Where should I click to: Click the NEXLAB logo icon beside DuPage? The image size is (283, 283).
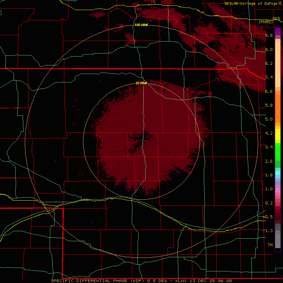tap(280, 3)
